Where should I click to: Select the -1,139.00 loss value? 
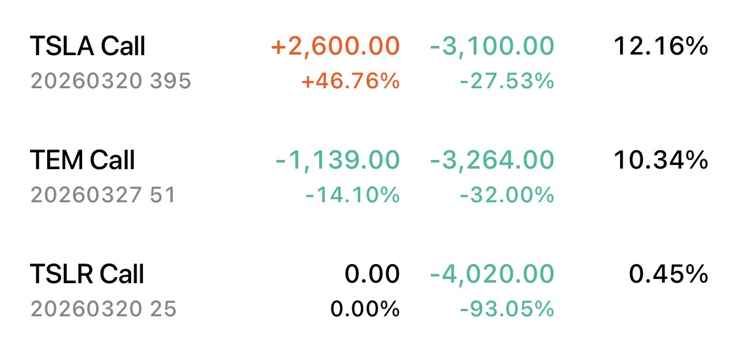coord(338,161)
